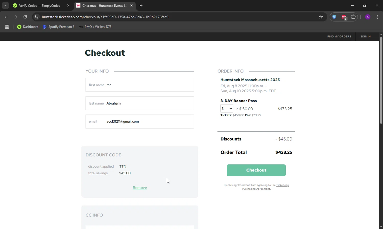Viewport: 383px width, 229px height.
Task: Minimize the browser window
Action: [x=352, y=5]
